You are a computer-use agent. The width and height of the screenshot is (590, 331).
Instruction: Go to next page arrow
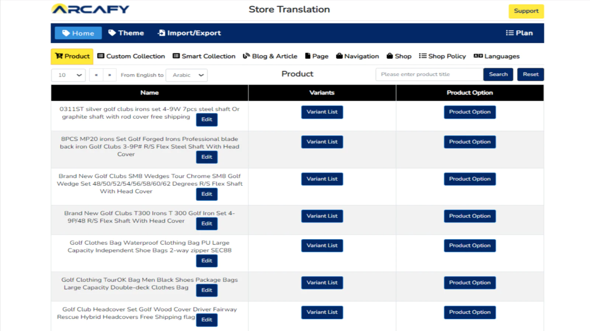(110, 75)
